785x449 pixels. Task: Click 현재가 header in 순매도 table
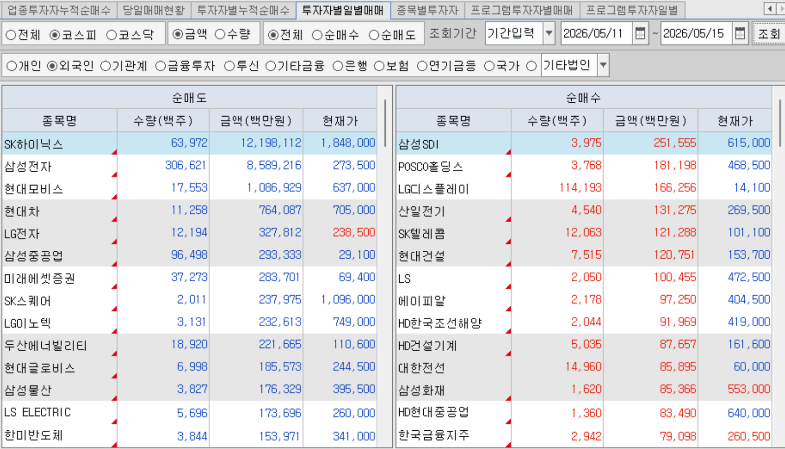340,120
